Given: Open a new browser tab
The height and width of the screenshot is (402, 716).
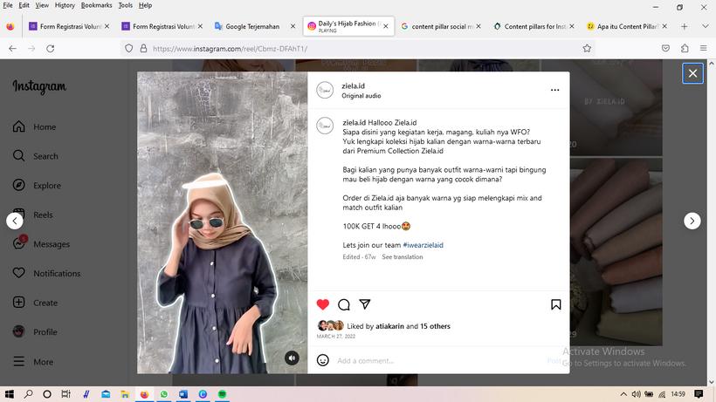Looking at the screenshot, I should 684,26.
